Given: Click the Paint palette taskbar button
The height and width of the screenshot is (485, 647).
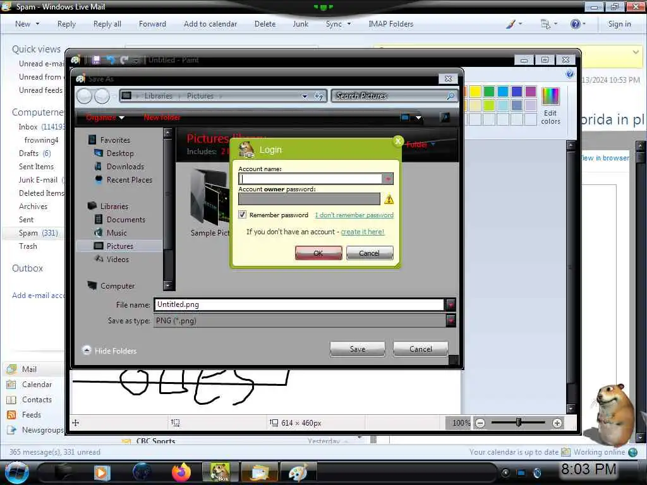Looking at the screenshot, I should pyautogui.click(x=298, y=472).
